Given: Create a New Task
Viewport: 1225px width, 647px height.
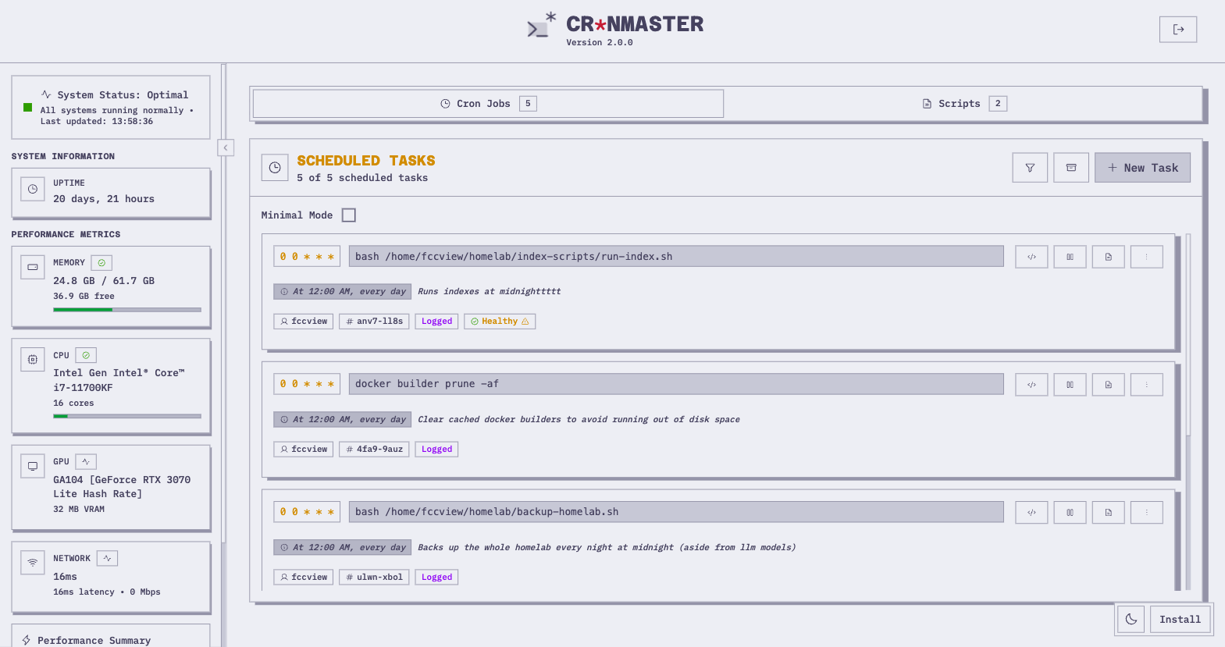Looking at the screenshot, I should coord(1142,168).
